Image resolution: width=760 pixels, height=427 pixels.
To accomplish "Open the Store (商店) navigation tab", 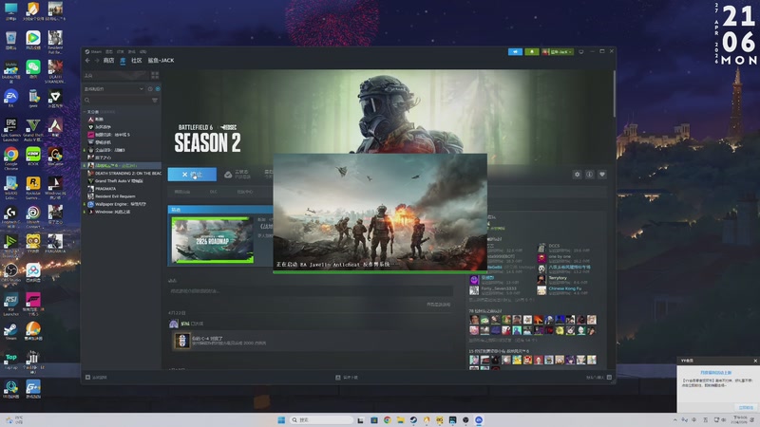I will pos(108,61).
